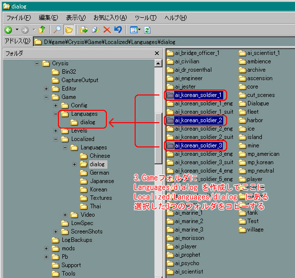The height and width of the screenshot is (278, 295).
Task: Open the ファイル(F) menu
Action: [18, 18]
